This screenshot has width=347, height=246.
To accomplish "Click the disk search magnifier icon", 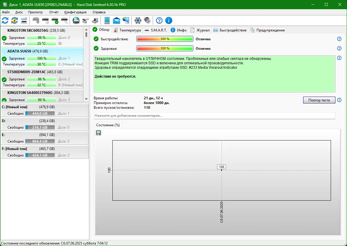I will point(65,20).
